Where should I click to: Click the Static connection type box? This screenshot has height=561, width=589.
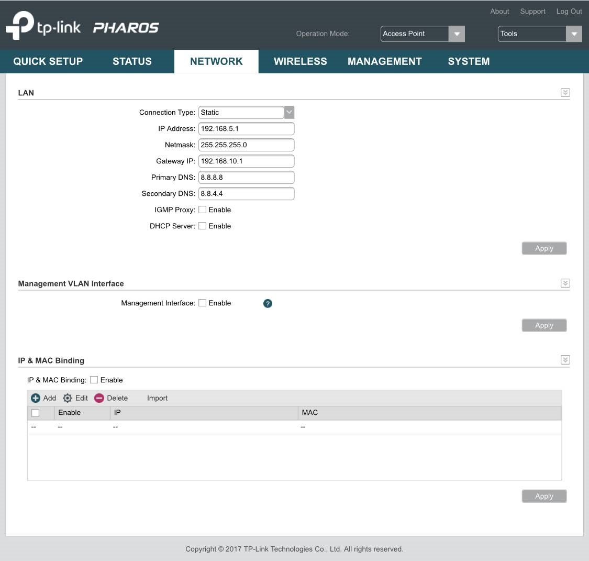(x=241, y=112)
